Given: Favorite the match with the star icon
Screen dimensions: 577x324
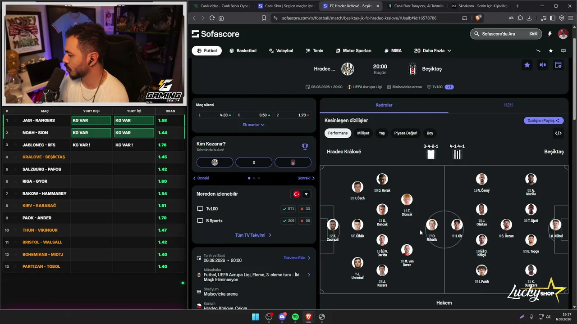Looking at the screenshot, I should (527, 65).
